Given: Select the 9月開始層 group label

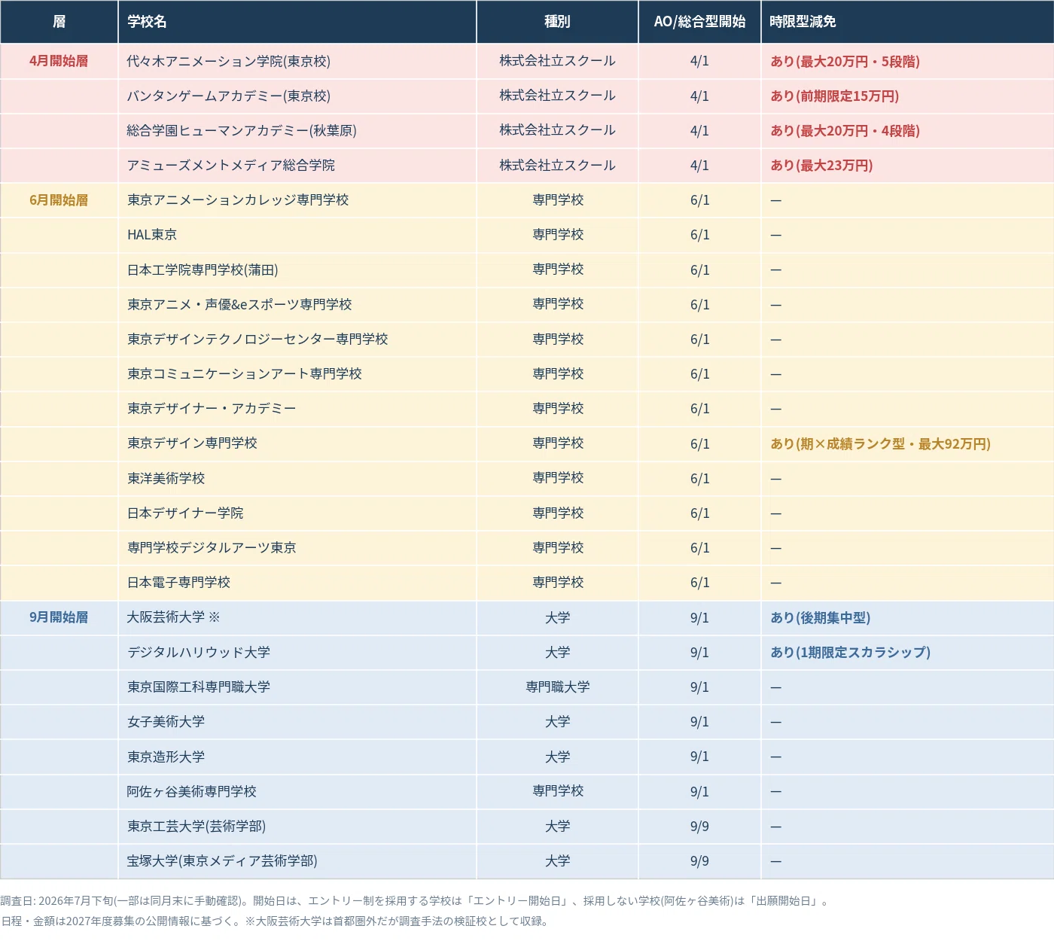Looking at the screenshot, I should (59, 617).
